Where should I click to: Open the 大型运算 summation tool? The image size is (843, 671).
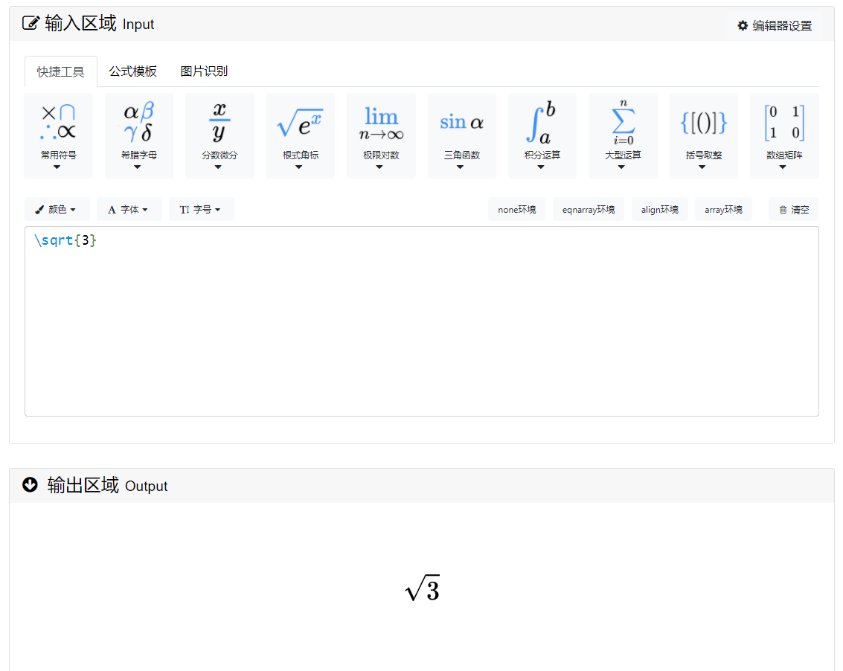(x=623, y=135)
